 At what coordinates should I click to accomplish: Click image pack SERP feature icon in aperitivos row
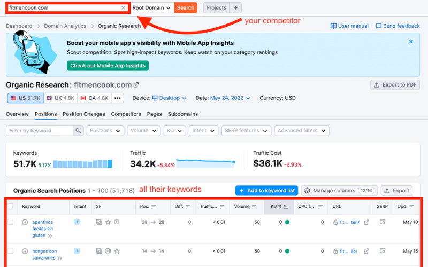coord(99,222)
